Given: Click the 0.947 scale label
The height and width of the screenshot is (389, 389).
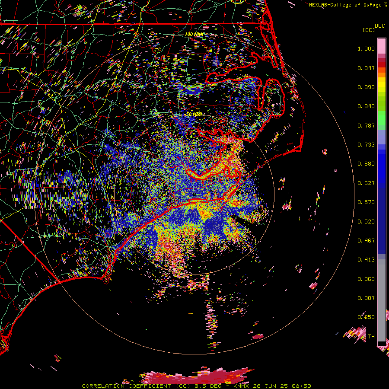Looking at the screenshot, I should point(366,68).
